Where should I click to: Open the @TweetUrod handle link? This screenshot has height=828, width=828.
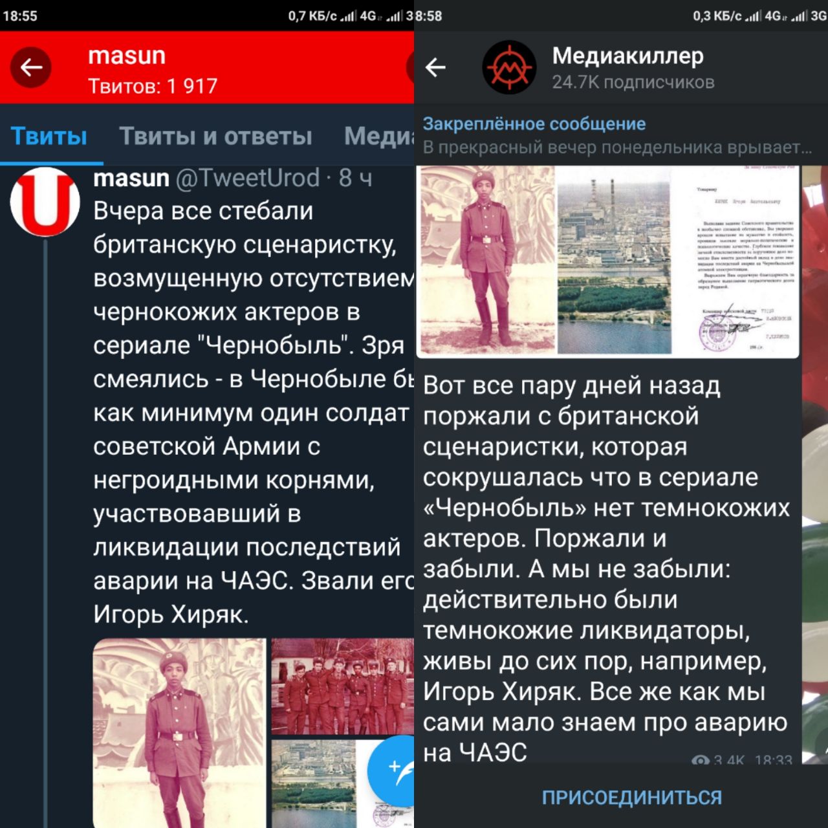tap(248, 178)
